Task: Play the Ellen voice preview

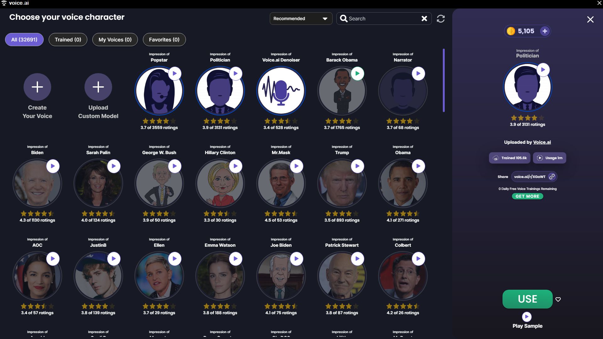Action: coord(175,259)
